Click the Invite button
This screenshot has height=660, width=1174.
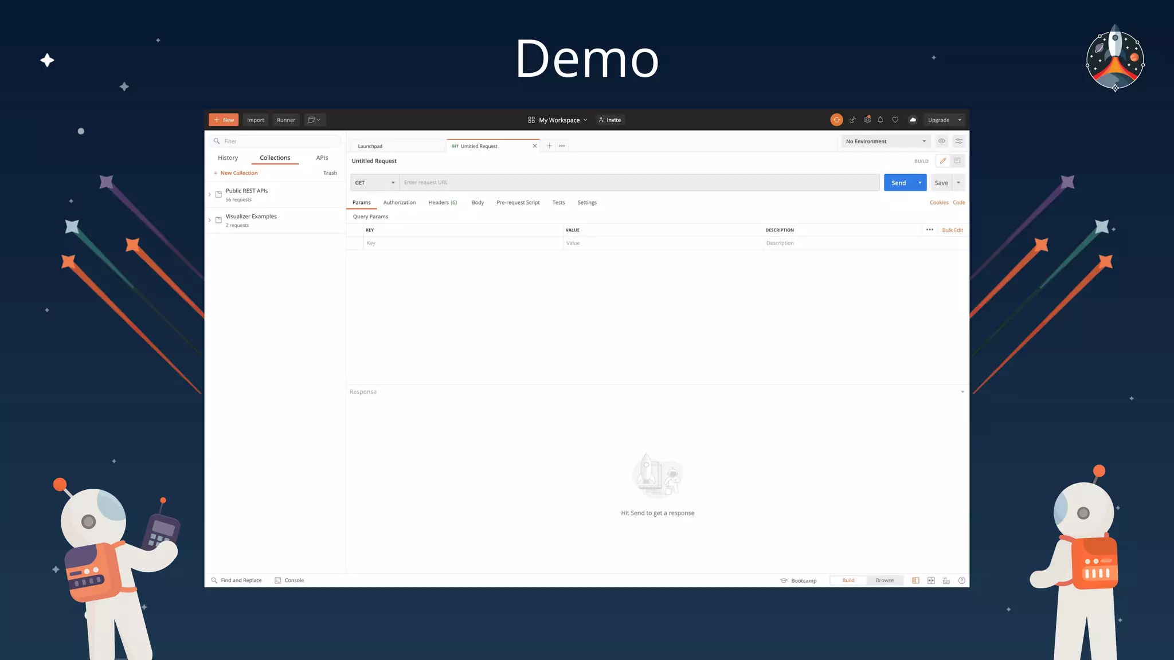pos(609,120)
